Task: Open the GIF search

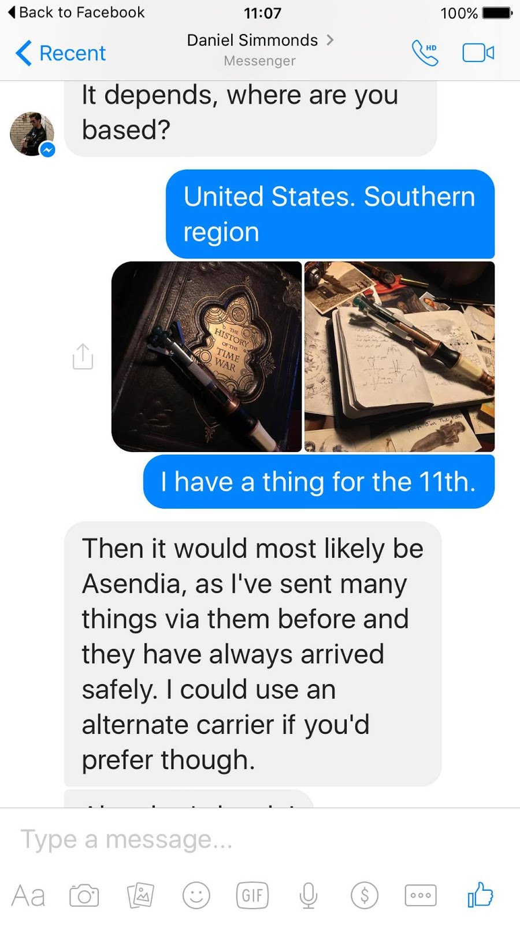Action: (x=252, y=895)
